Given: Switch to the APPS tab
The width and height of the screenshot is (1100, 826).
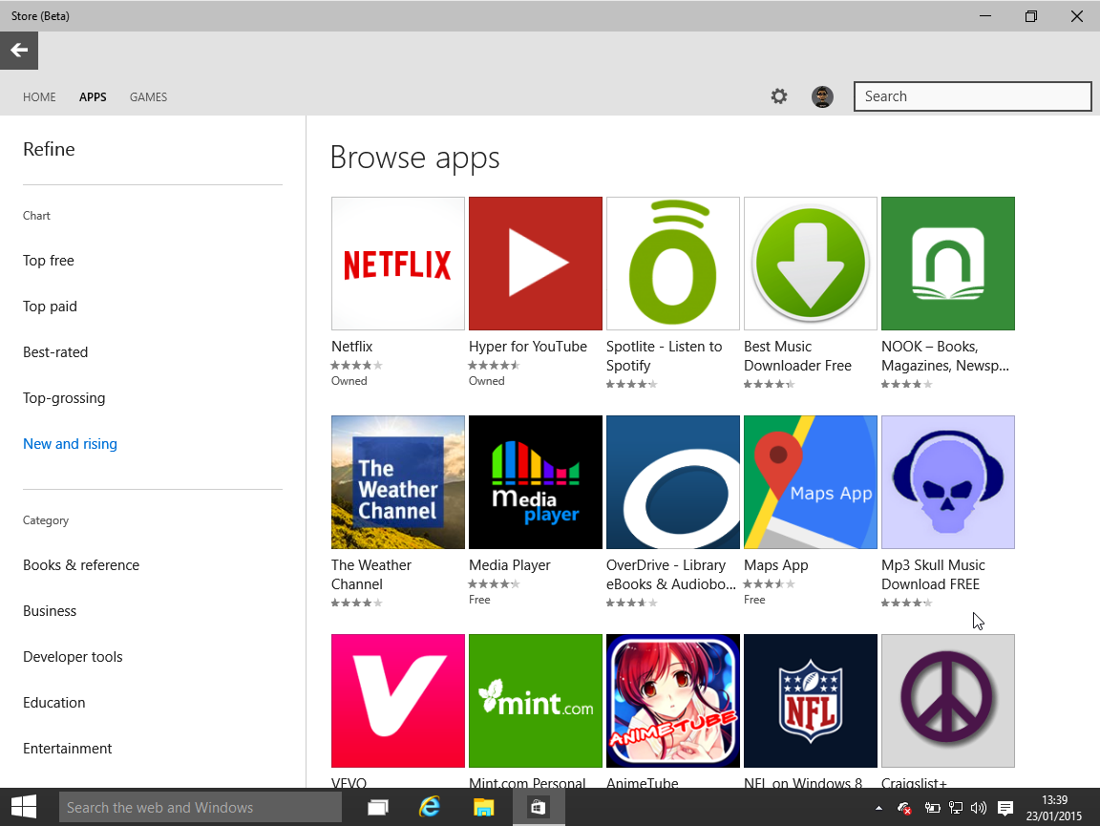Looking at the screenshot, I should pyautogui.click(x=93, y=96).
